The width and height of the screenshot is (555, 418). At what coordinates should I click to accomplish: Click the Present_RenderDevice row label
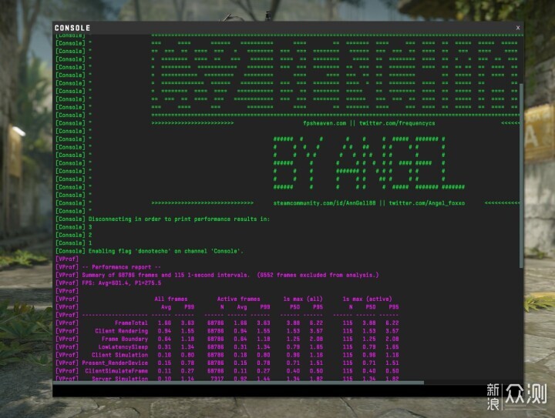coord(115,363)
